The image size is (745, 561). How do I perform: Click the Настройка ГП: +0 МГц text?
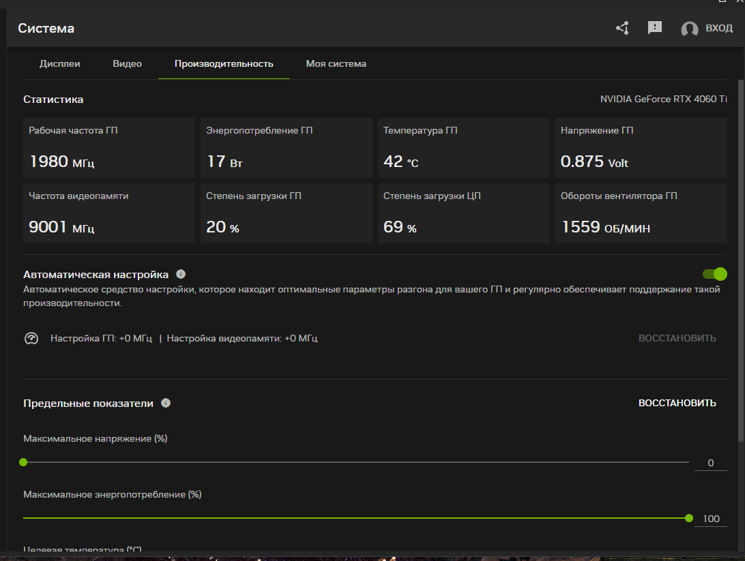pos(101,338)
